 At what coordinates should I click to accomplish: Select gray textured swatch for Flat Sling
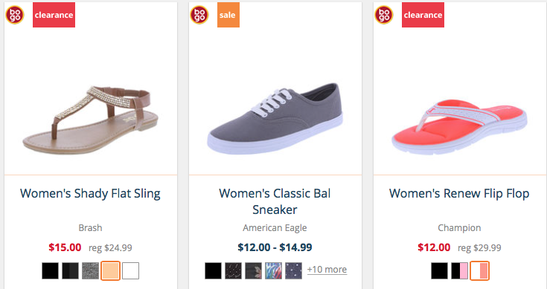tap(90, 271)
